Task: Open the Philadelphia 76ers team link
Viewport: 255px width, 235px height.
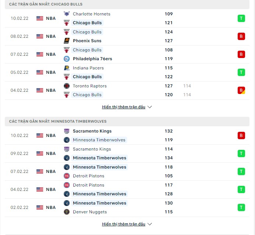Action: 92,59
